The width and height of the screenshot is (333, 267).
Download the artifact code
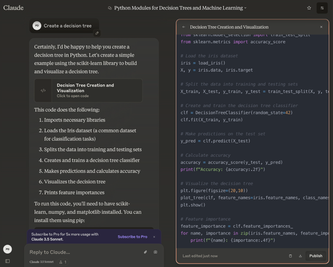click(300, 256)
